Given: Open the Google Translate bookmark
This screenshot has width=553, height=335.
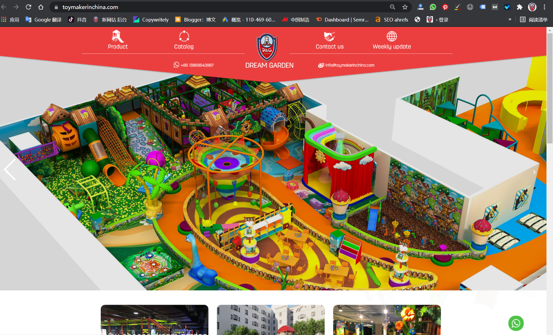Looking at the screenshot, I should [x=43, y=20].
